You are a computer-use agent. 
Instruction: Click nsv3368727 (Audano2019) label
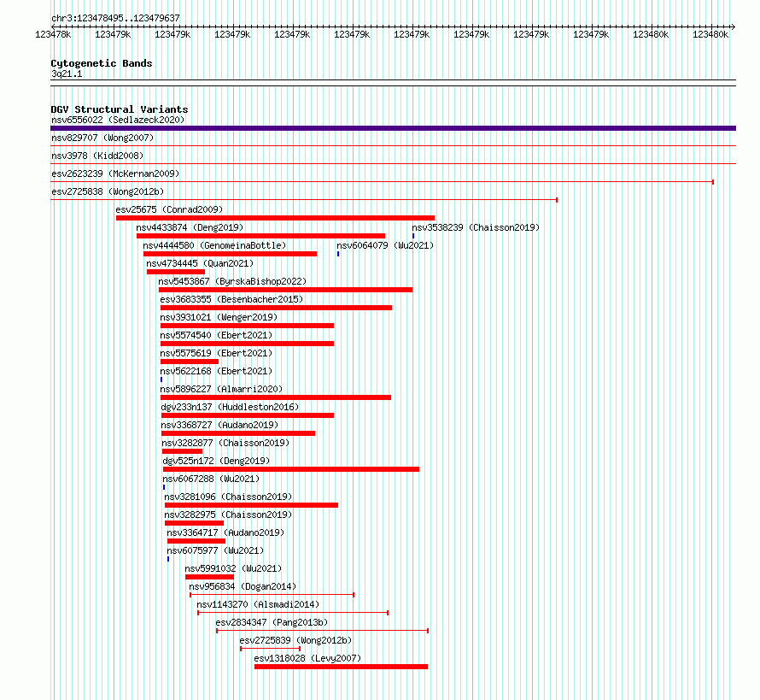[x=219, y=425]
